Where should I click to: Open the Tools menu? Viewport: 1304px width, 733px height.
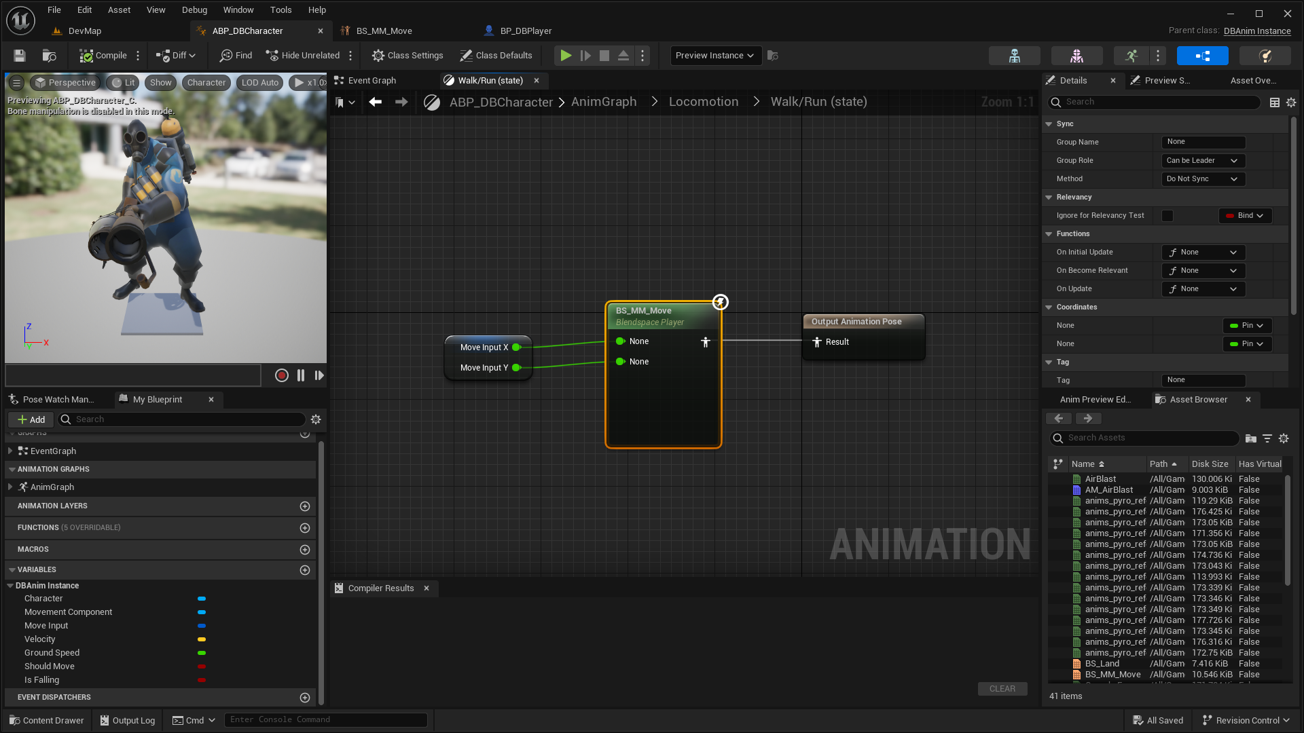280,10
